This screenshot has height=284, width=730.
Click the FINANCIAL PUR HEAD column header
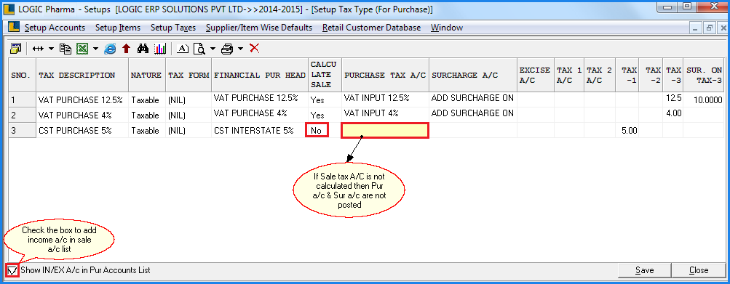[259, 75]
